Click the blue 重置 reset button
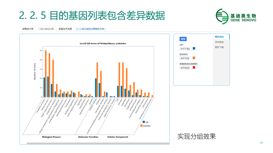 click(183, 39)
